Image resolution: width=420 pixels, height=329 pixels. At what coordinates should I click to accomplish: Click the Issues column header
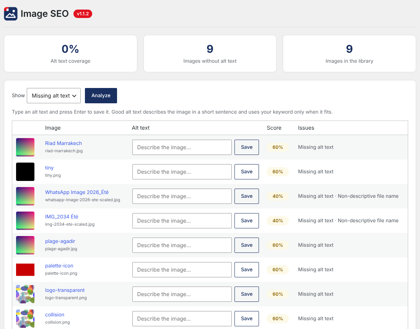click(306, 128)
